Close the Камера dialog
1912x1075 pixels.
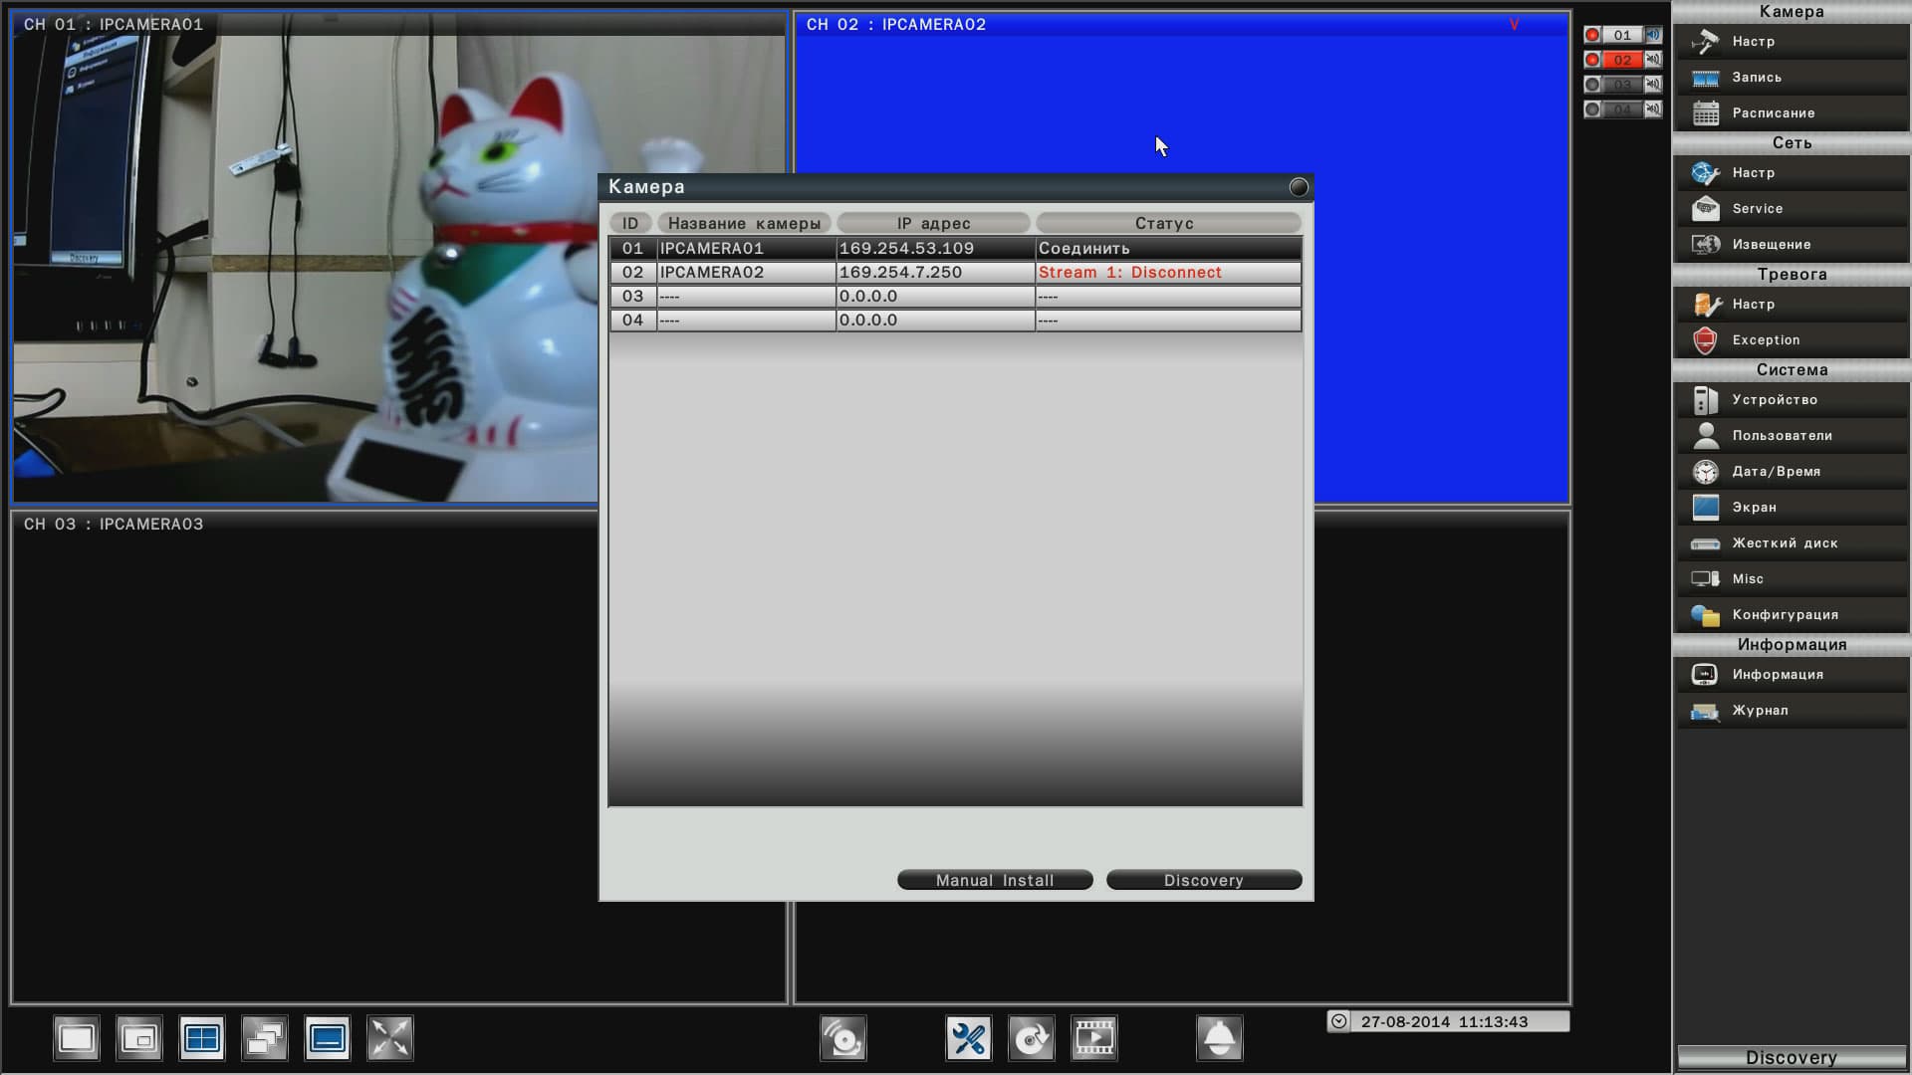click(1298, 187)
